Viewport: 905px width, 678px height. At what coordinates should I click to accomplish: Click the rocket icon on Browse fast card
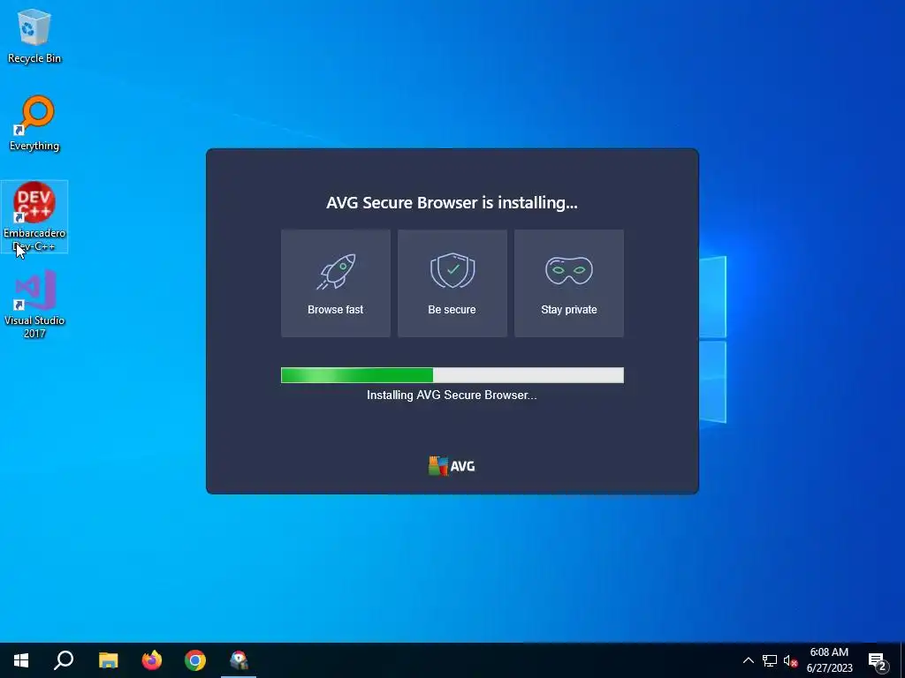tap(336, 271)
